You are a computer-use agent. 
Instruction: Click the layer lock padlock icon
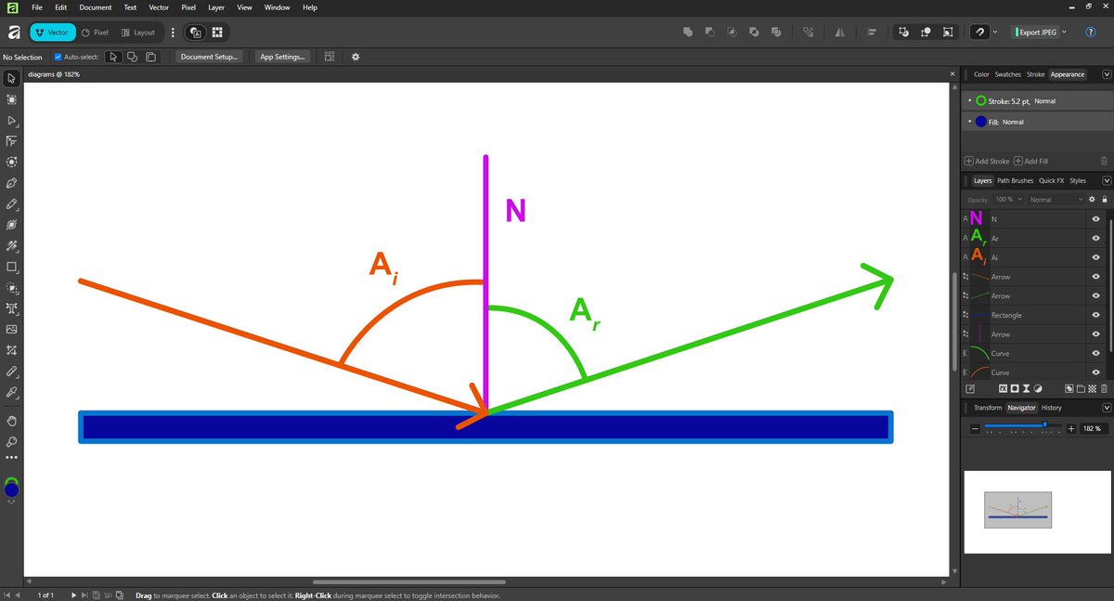[x=1104, y=200]
